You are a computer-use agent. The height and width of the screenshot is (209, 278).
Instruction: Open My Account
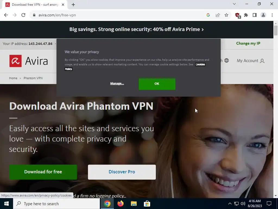(251, 61)
